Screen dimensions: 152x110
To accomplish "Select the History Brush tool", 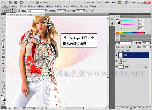I will tap(3, 50).
